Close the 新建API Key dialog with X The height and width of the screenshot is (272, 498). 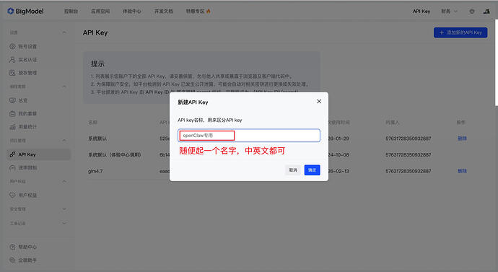(319, 101)
